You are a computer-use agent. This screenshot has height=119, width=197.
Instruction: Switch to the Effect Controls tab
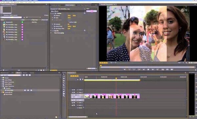point(70,5)
